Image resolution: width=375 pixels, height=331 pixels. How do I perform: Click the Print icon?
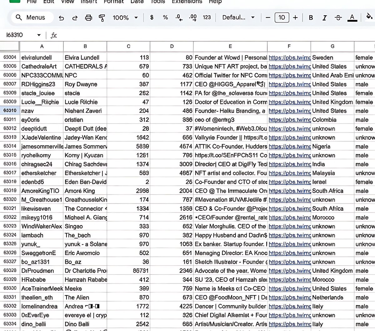(x=88, y=18)
